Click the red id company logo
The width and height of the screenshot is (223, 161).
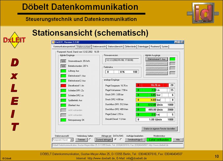click(x=203, y=13)
